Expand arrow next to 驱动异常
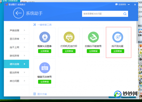This screenshot has height=102, width=142. (24, 72)
